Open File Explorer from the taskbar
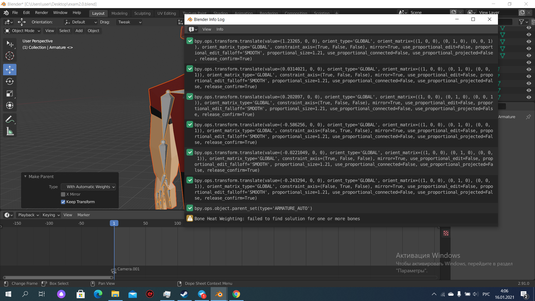 [115, 294]
